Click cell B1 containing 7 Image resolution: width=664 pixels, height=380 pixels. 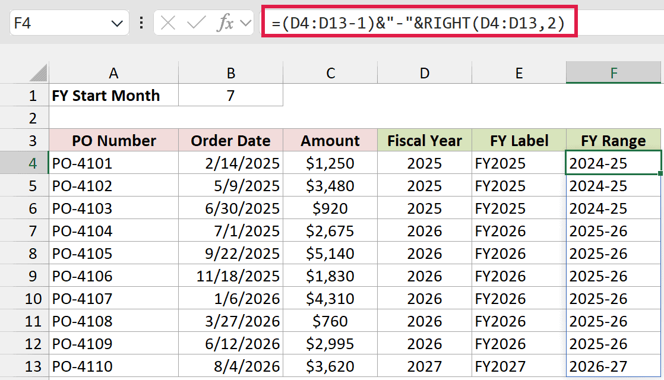(231, 95)
